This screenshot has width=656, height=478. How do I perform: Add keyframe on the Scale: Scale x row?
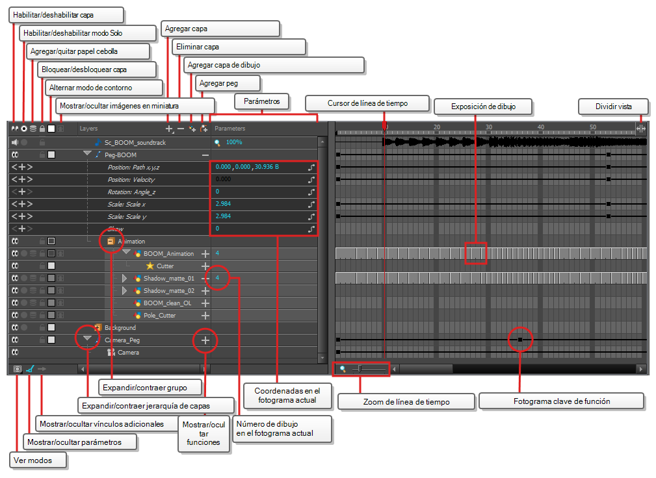[x=22, y=205]
